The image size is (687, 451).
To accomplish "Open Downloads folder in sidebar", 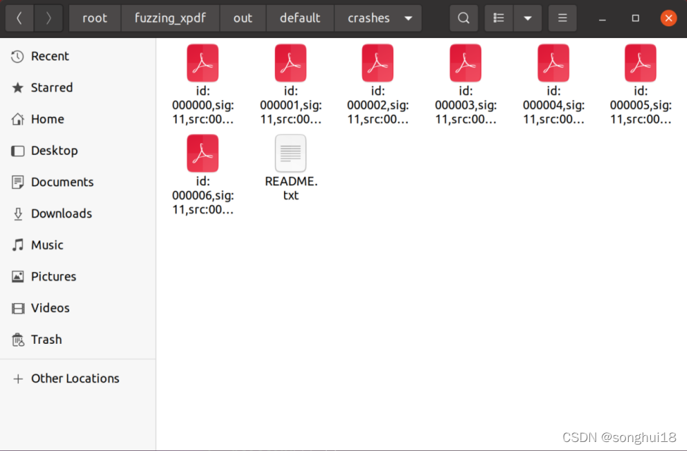I will point(78,214).
